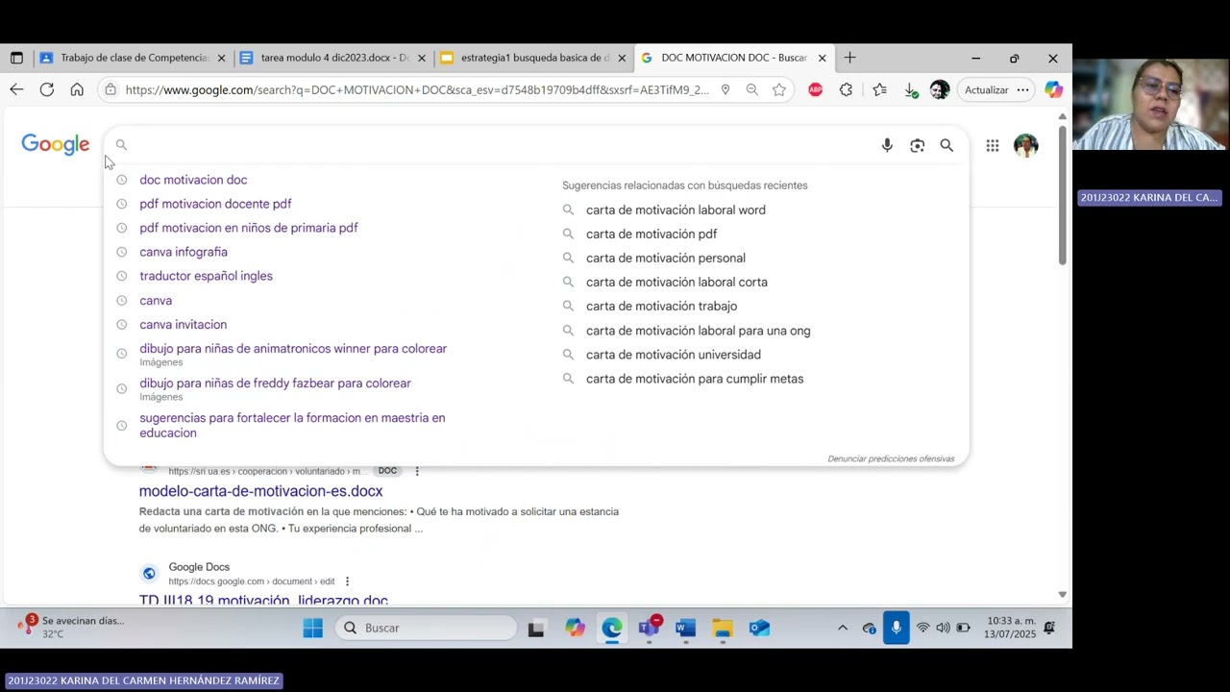Switch to tarea modulo 4 dic2023.docx tab
Viewport: 1230px width, 692px height.
(x=333, y=58)
